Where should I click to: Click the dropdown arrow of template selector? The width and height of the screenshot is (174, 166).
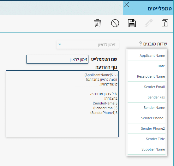pos(60,44)
